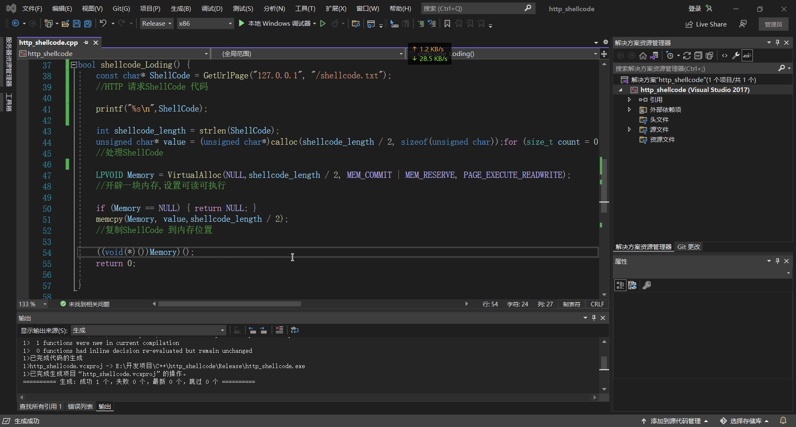Open the output source dropdown showing 生成
Viewport: 796px width, 427px height.
[x=149, y=330]
